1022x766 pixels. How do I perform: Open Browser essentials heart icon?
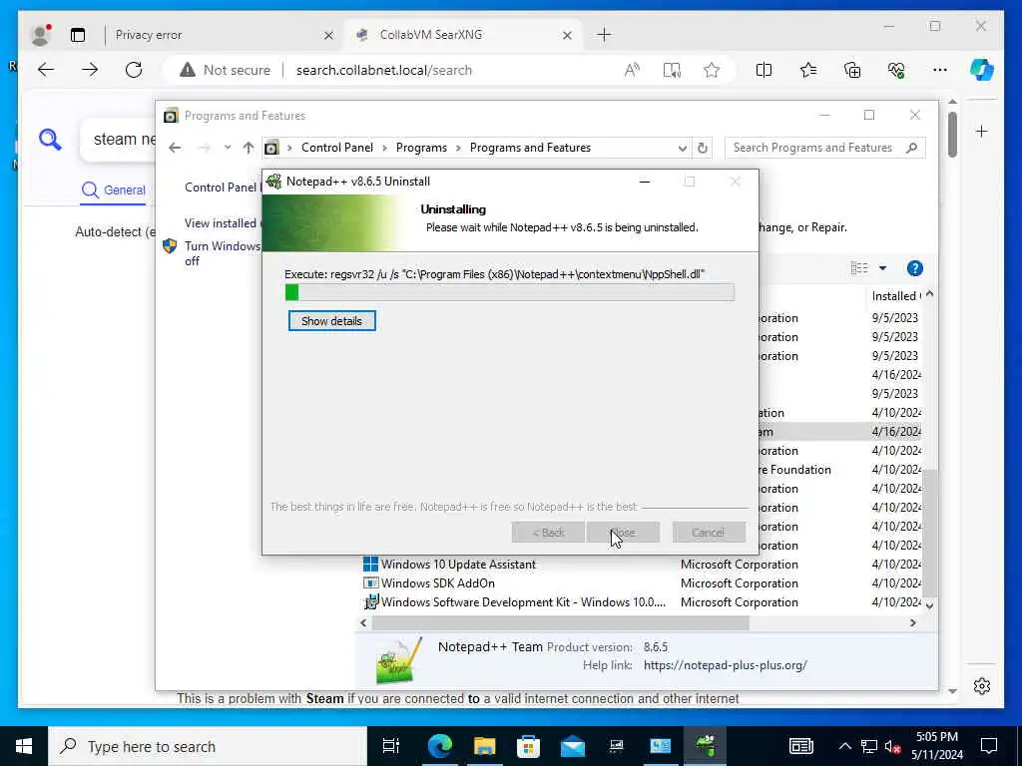[896, 70]
